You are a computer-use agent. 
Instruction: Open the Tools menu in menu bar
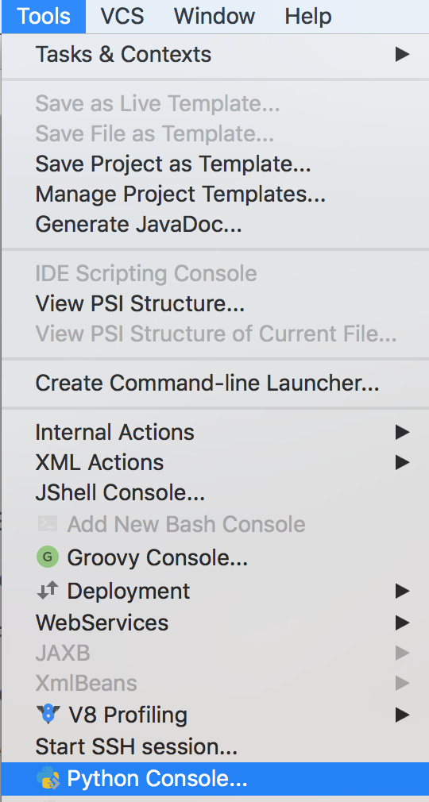(x=43, y=17)
